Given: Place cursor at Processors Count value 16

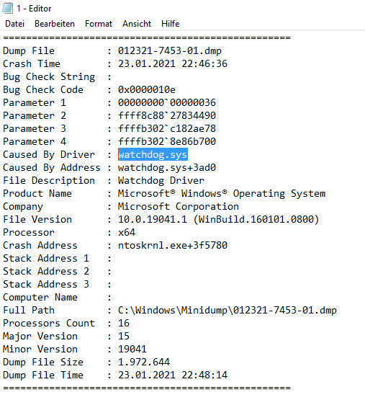Looking at the screenshot, I should (x=124, y=323).
